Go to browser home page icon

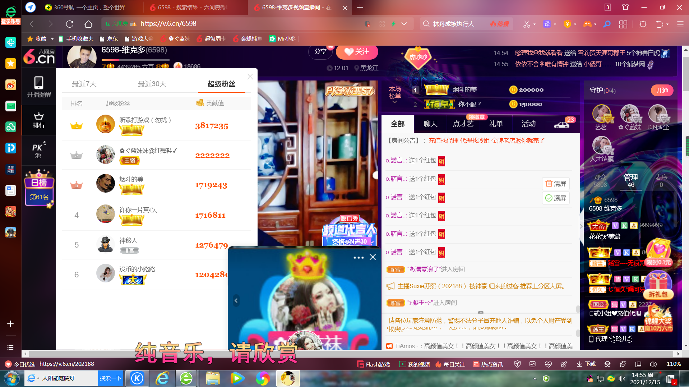click(88, 24)
